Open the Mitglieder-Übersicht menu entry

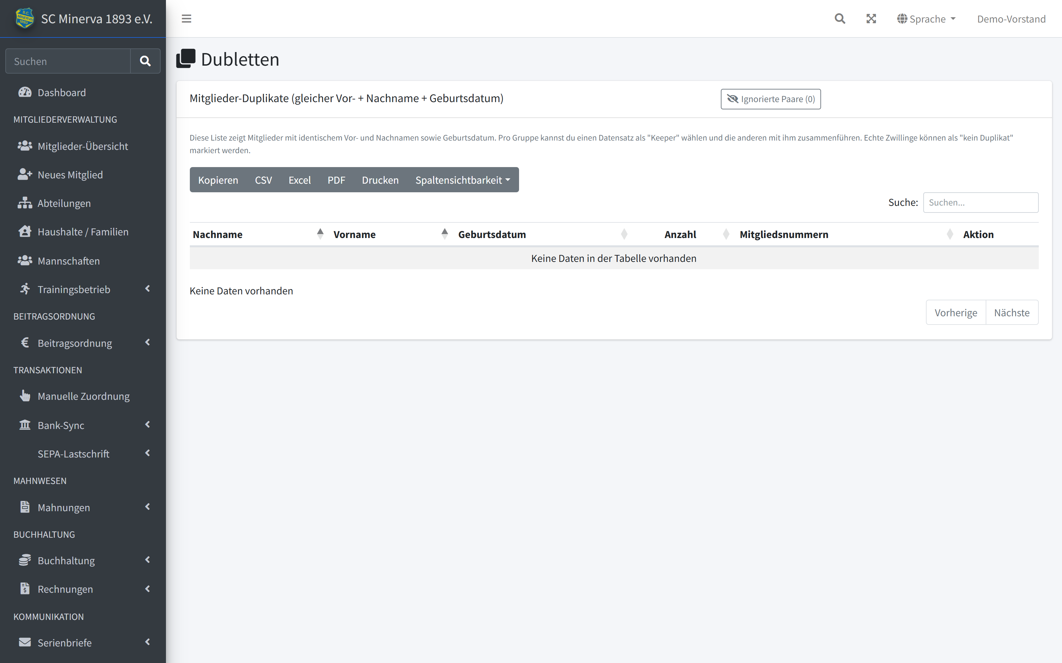(83, 146)
